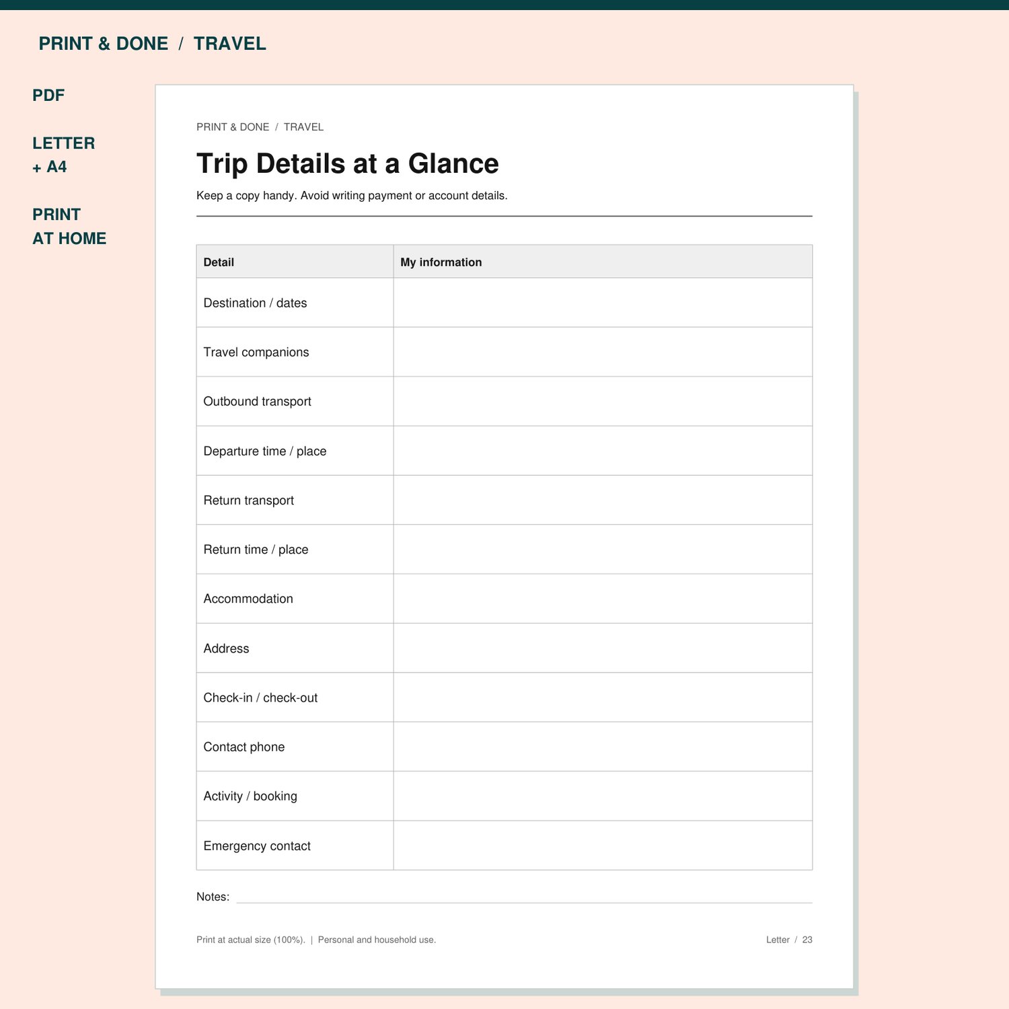
Task: Select the "Activity / booking" row label
Action: 250,796
